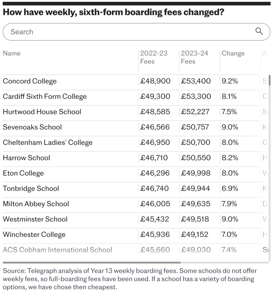Click Westminster School entry
273x296 pixels.
pyautogui.click(x=35, y=219)
